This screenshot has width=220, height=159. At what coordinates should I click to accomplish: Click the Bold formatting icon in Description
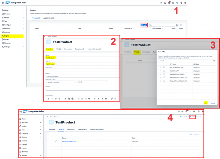[48, 98]
